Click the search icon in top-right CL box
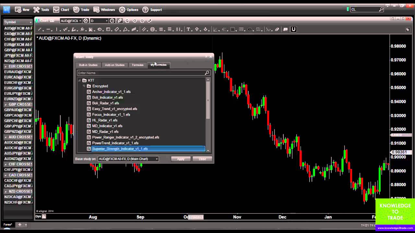The image size is (415, 233). point(381,9)
